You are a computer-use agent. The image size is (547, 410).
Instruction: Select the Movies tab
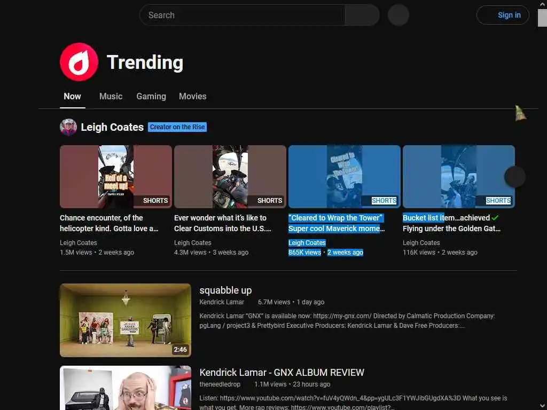[x=192, y=97]
